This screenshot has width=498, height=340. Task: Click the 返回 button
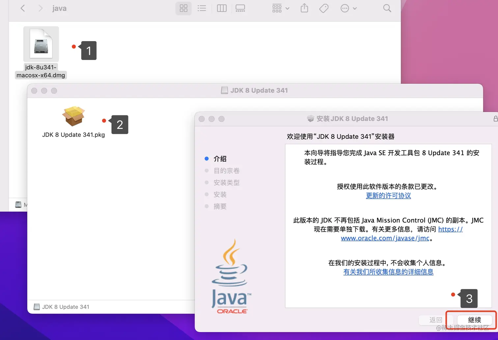[x=436, y=320]
